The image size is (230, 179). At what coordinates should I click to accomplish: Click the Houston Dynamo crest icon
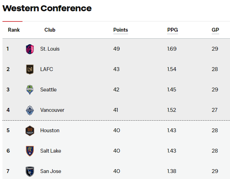30,131
